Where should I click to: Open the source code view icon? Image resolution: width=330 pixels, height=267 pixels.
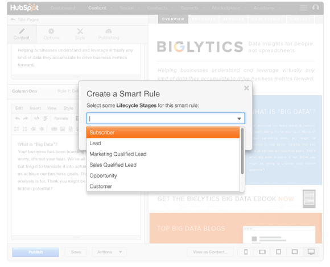36,118
